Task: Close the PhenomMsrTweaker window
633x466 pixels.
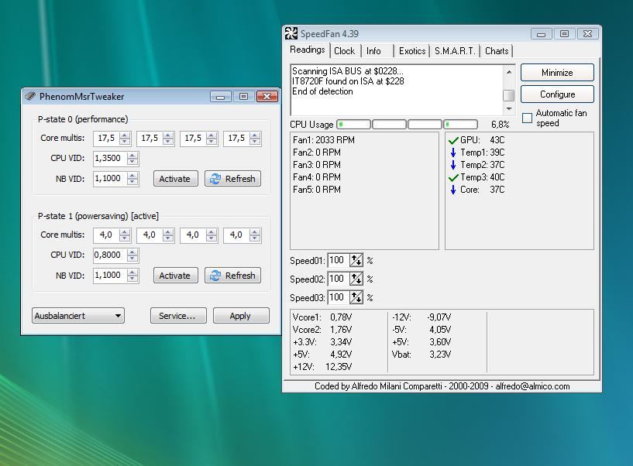Action: [x=267, y=97]
